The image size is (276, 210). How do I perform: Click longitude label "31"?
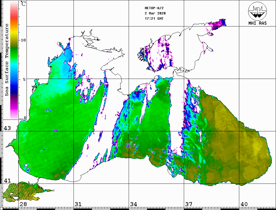(78, 204)
